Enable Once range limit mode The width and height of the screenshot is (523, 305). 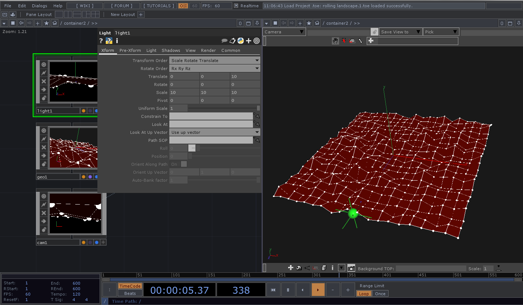point(380,294)
